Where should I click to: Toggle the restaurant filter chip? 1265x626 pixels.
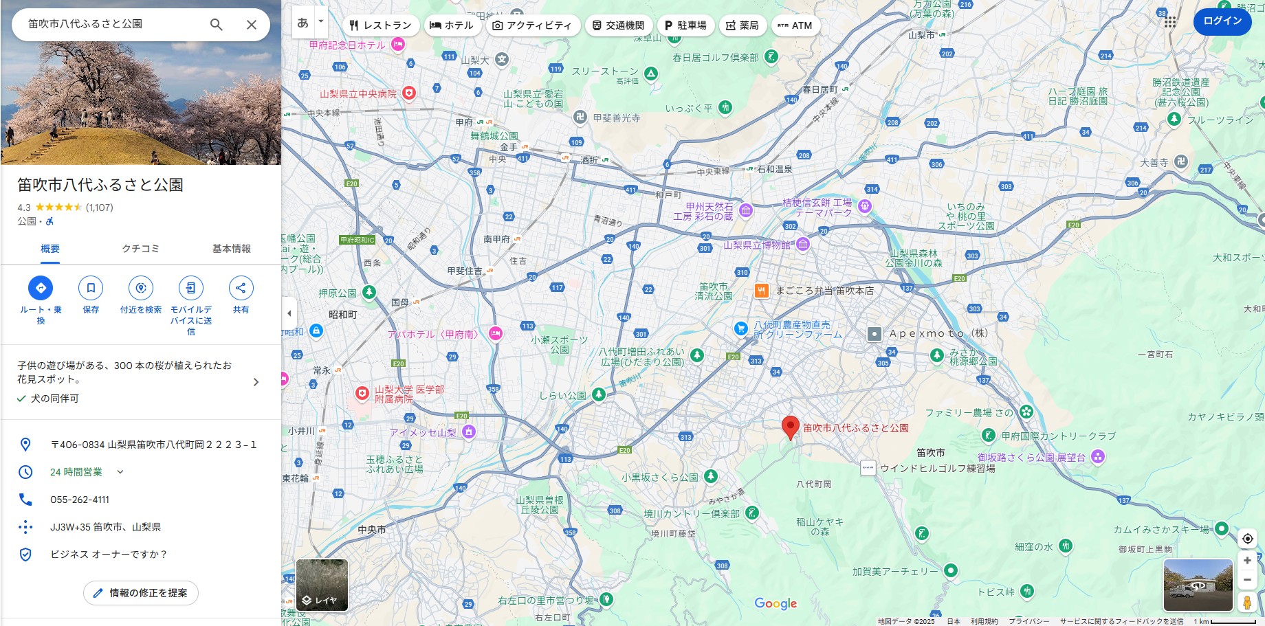pyautogui.click(x=380, y=25)
